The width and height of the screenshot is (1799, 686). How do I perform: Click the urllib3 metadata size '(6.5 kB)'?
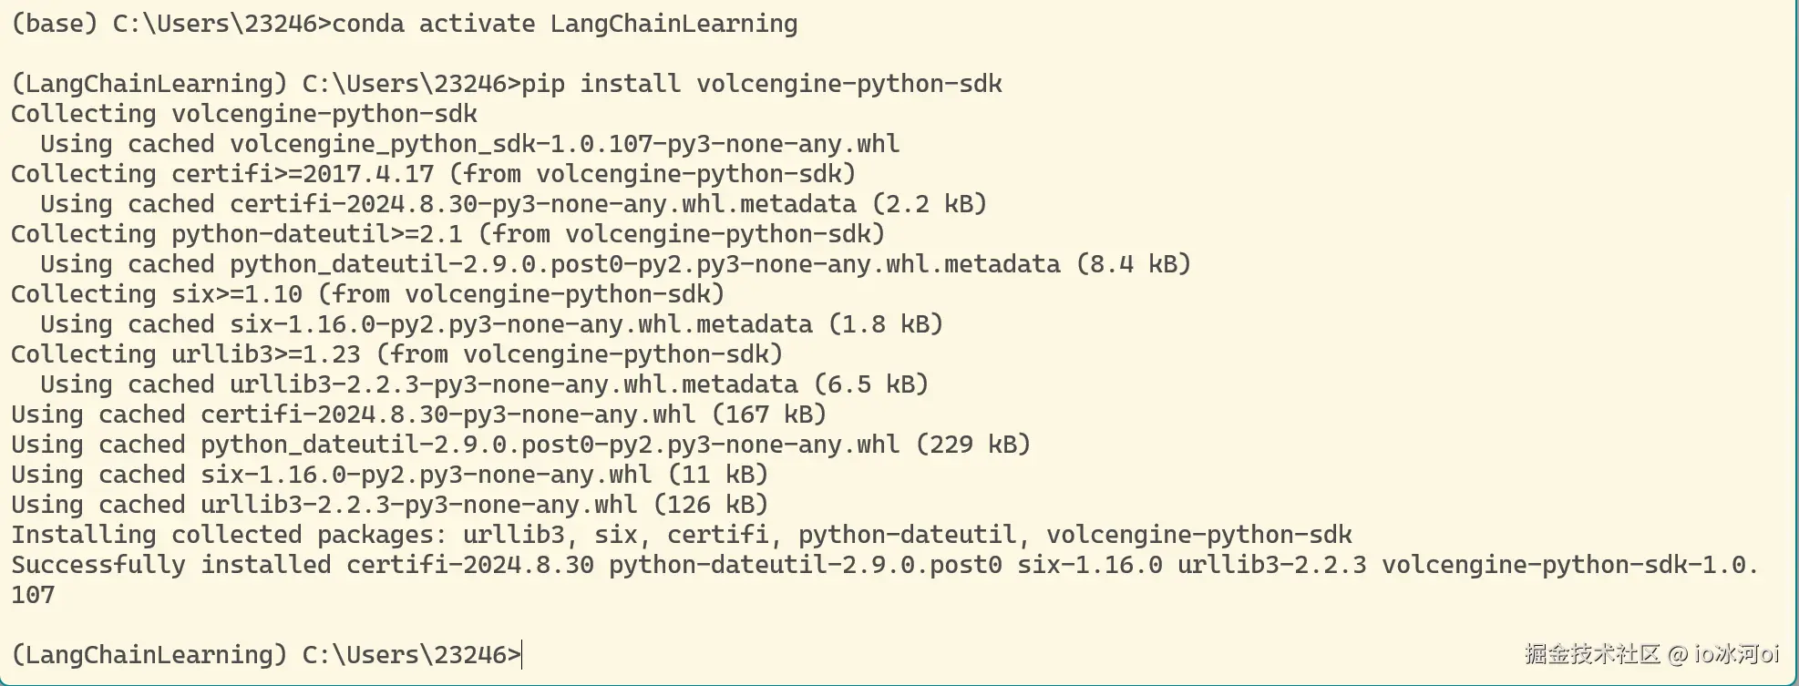870,384
